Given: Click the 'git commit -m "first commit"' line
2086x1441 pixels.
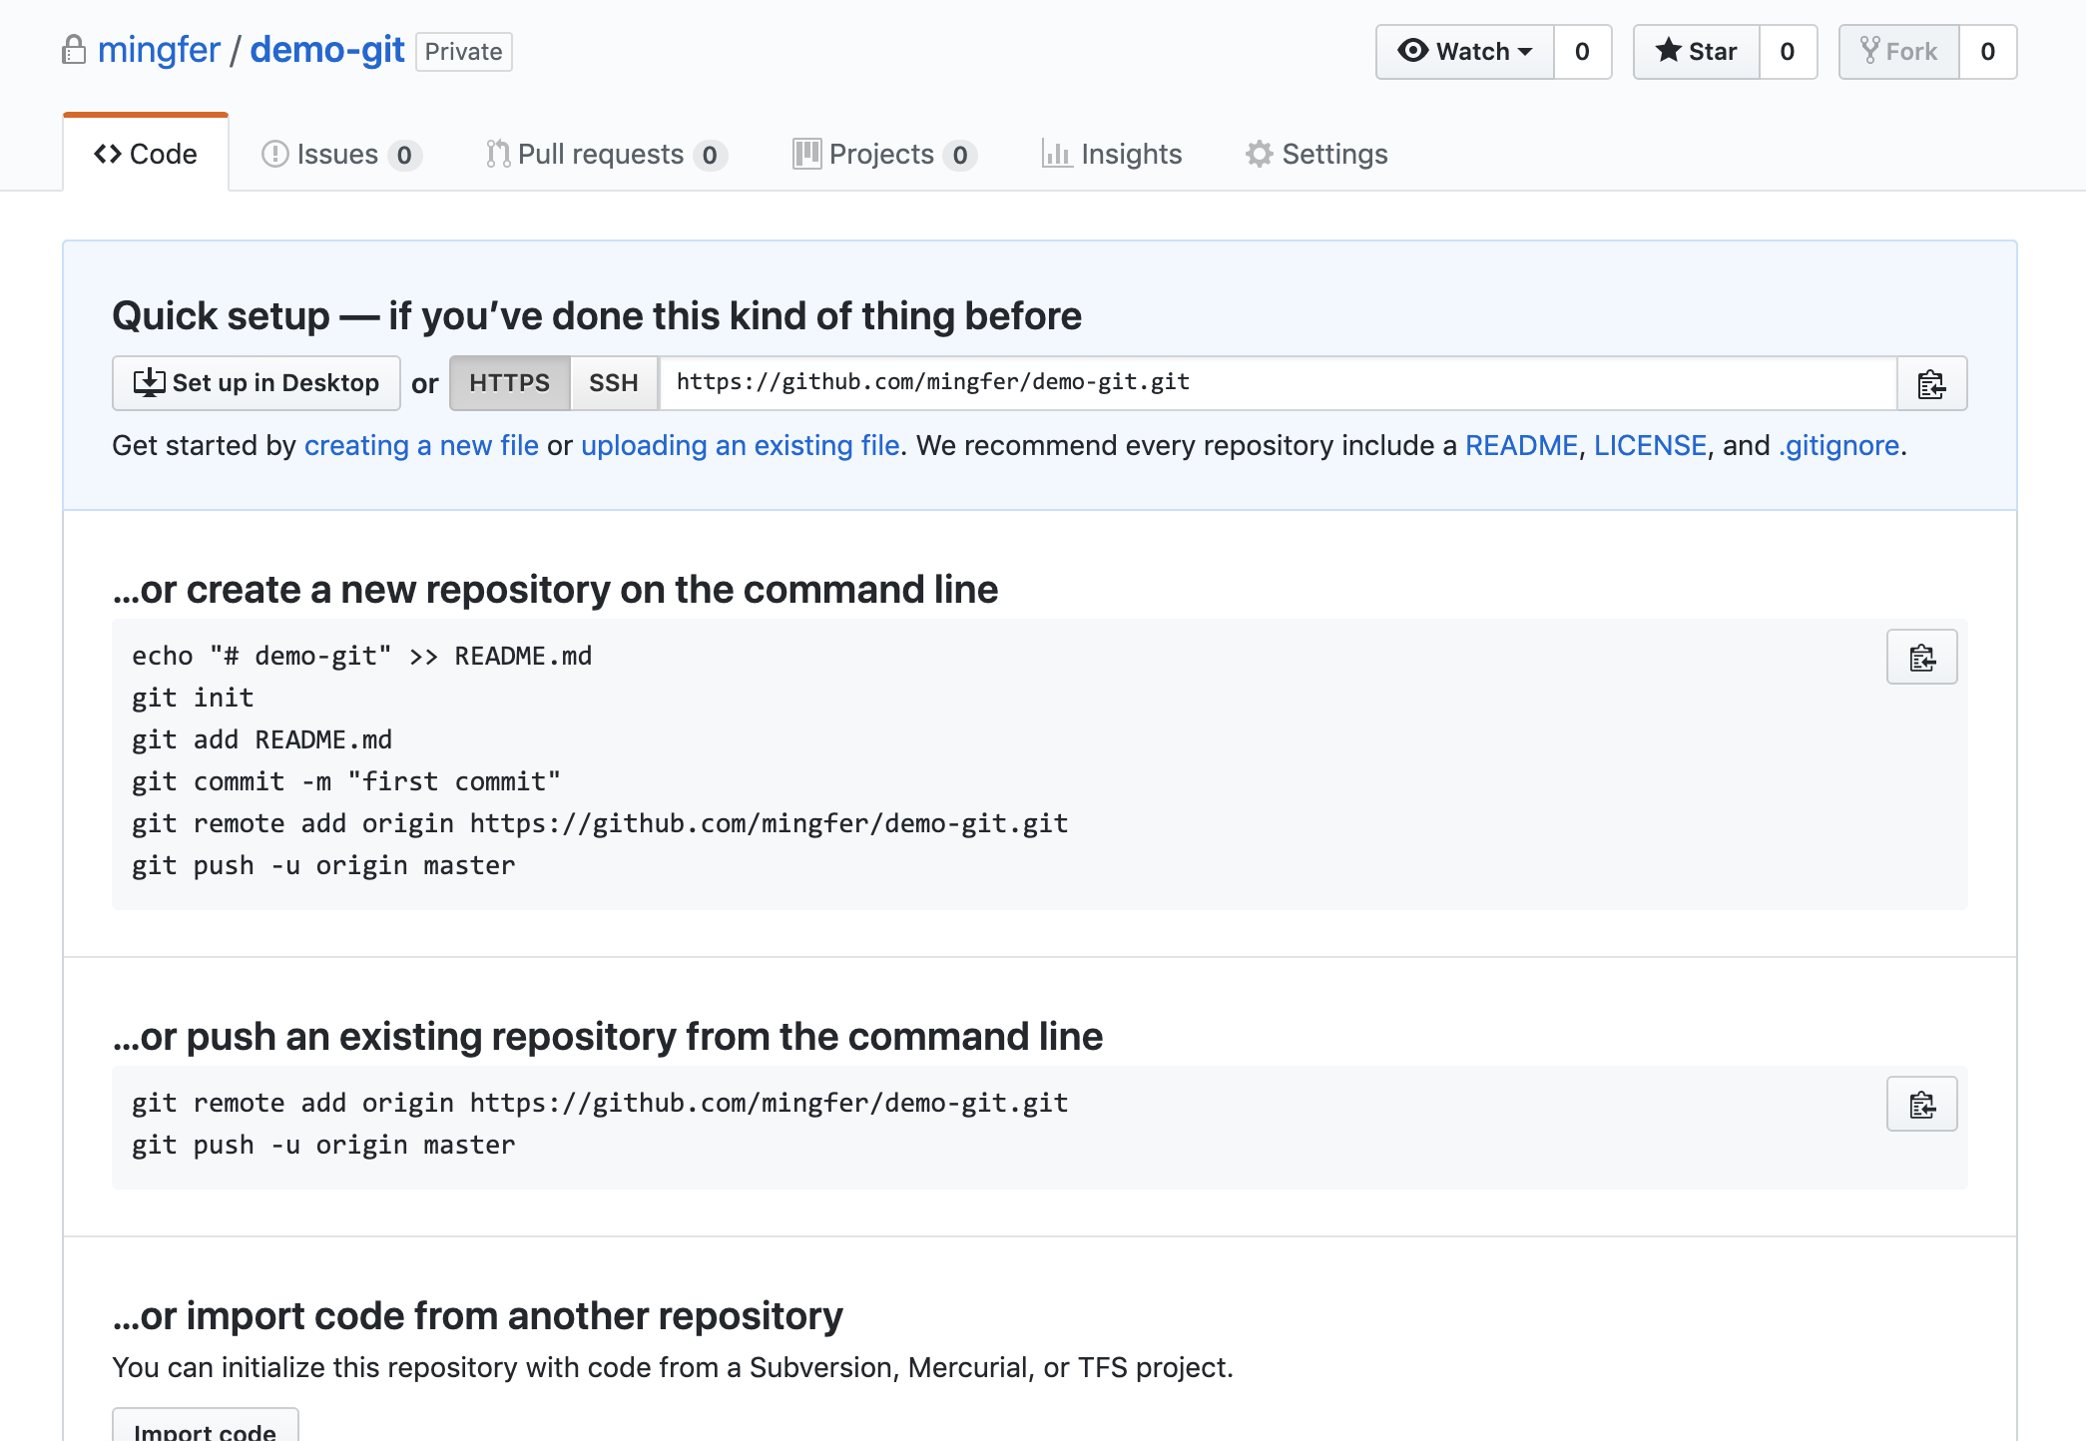Looking at the screenshot, I should (346, 781).
